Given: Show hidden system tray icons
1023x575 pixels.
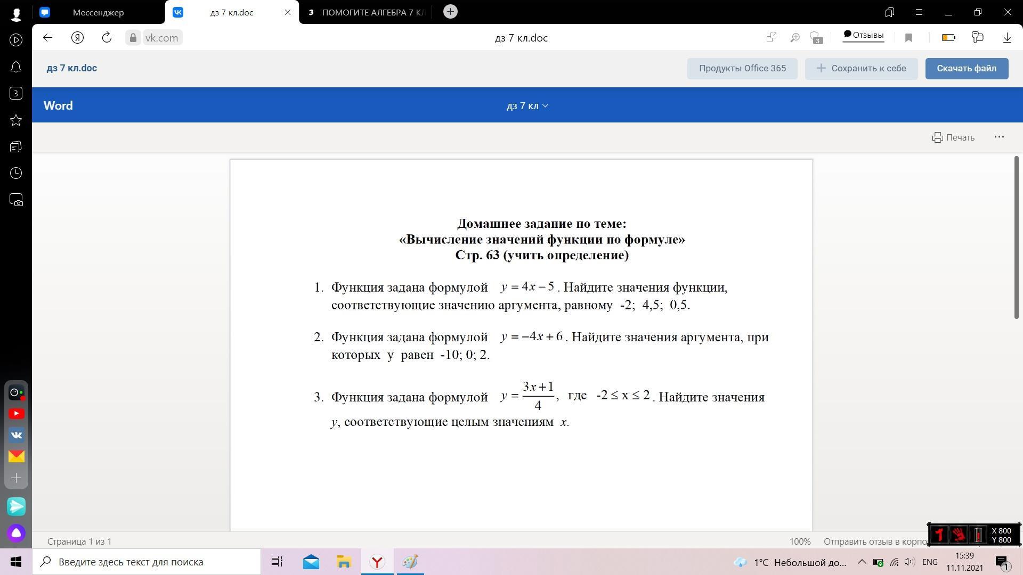Looking at the screenshot, I should tap(861, 562).
